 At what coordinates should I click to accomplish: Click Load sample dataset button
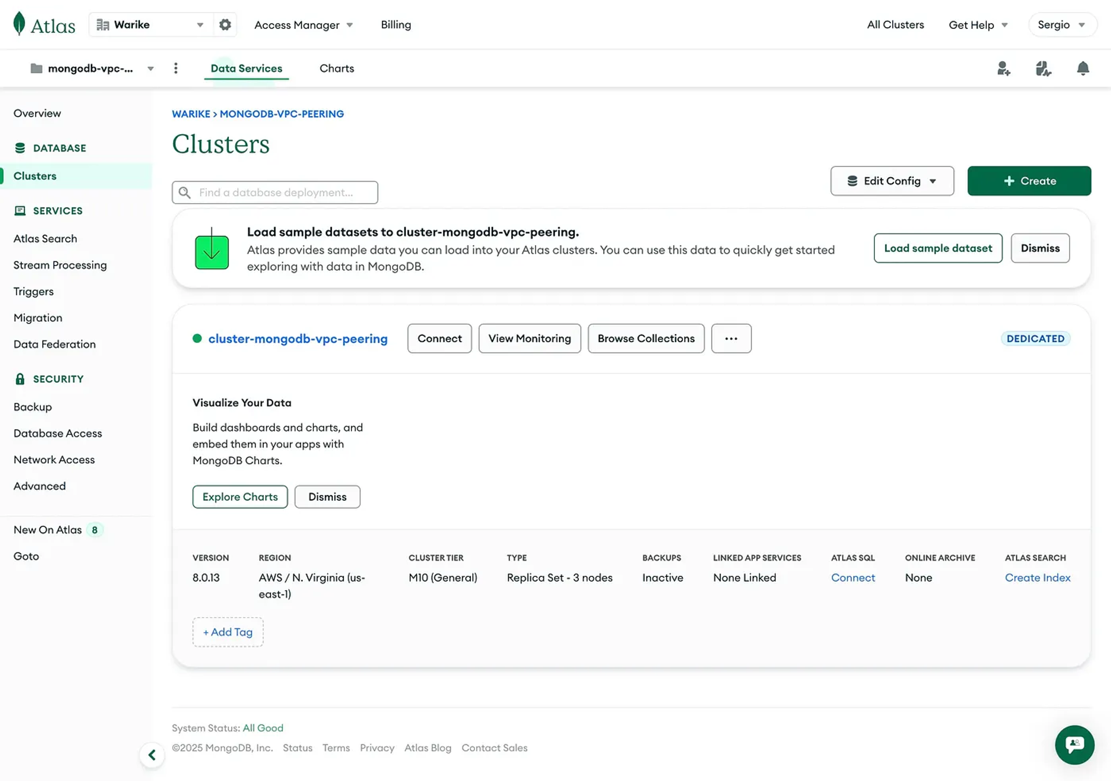coord(938,248)
